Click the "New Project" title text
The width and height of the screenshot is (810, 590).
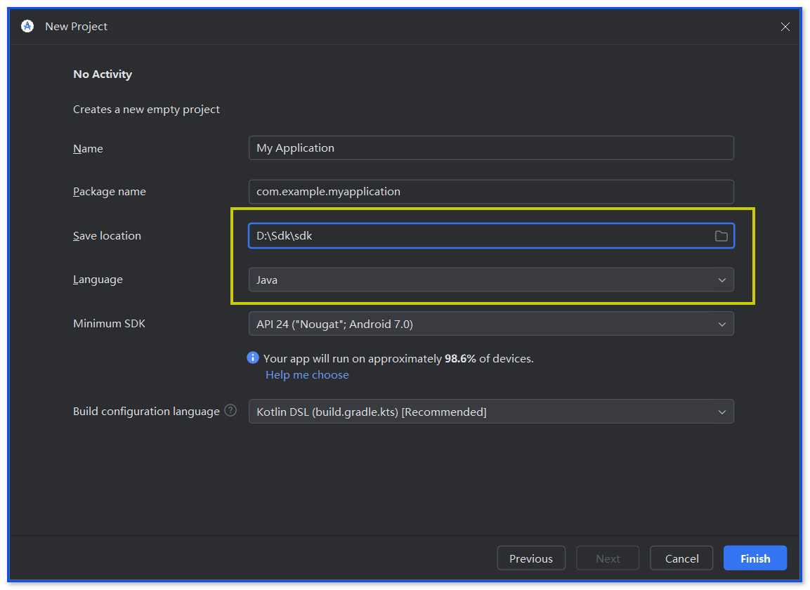(76, 27)
